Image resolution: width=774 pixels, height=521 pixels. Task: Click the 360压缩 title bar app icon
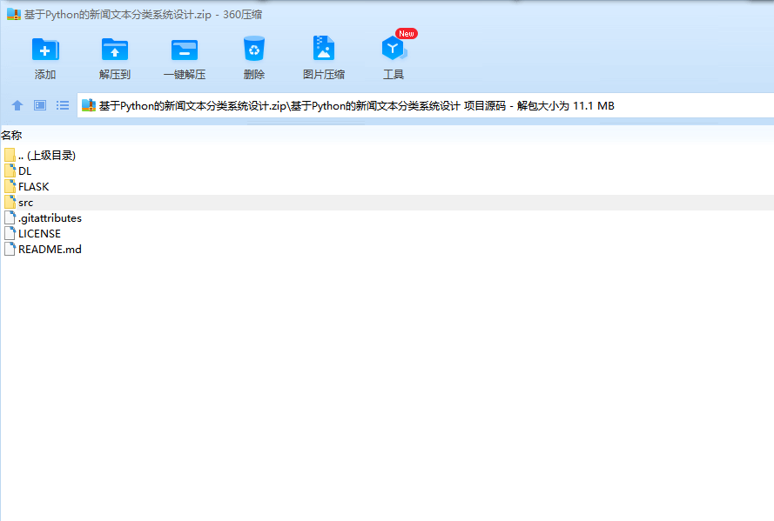tap(13, 14)
